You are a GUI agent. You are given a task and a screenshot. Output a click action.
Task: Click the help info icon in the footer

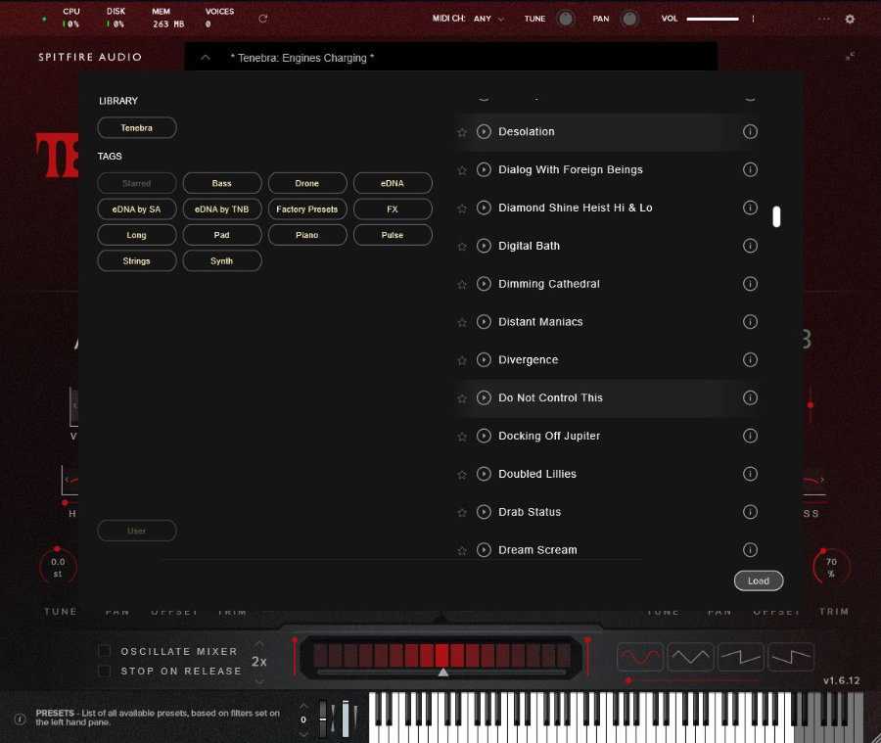(x=20, y=719)
